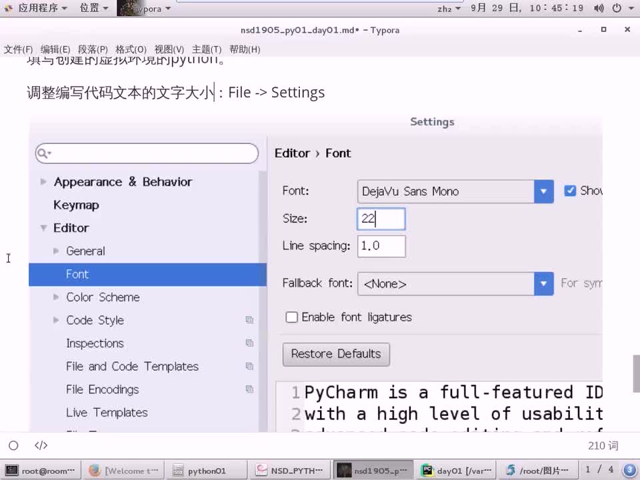Select Inspections in the settings tree
Viewport: 640px width, 480px height.
(x=95, y=343)
